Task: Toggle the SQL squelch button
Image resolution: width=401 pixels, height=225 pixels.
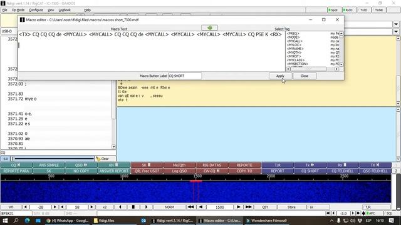Action: tap(391, 213)
